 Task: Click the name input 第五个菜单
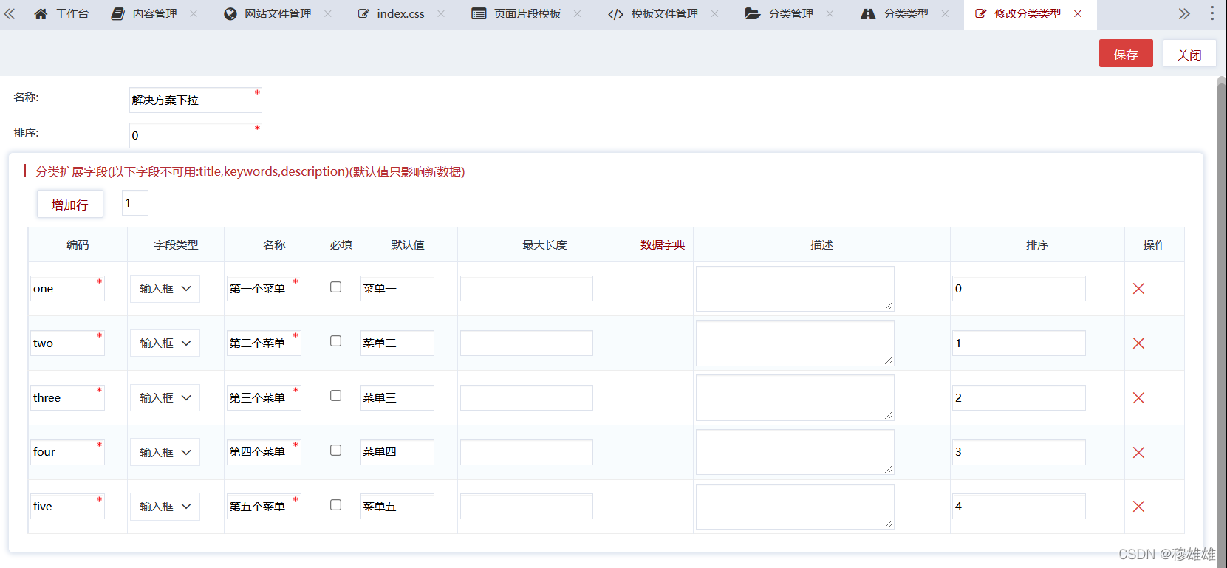[x=264, y=507]
